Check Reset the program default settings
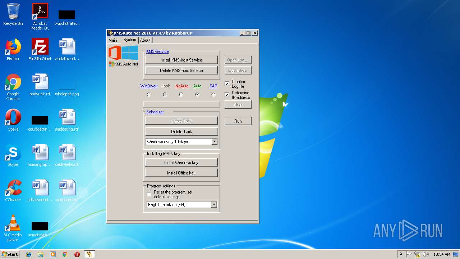Viewport: 460px width, 259px height. click(149, 194)
